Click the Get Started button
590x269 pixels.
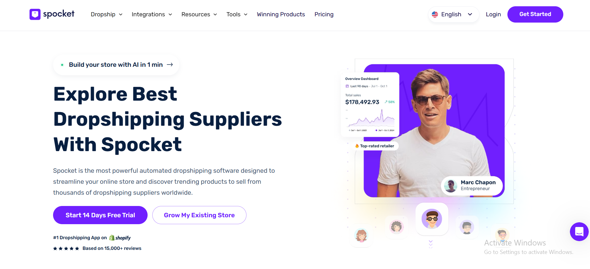pos(535,14)
